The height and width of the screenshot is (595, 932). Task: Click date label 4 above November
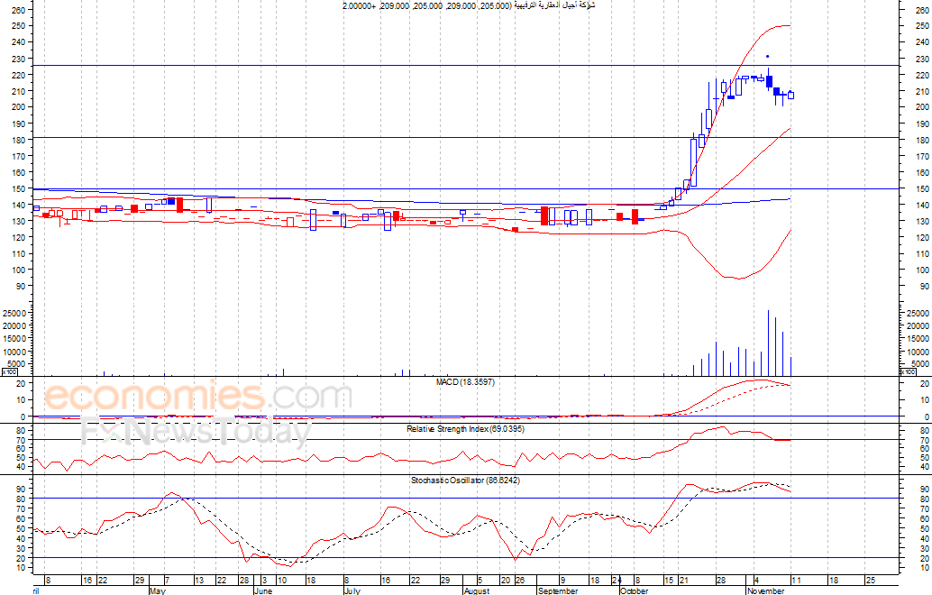(x=756, y=581)
